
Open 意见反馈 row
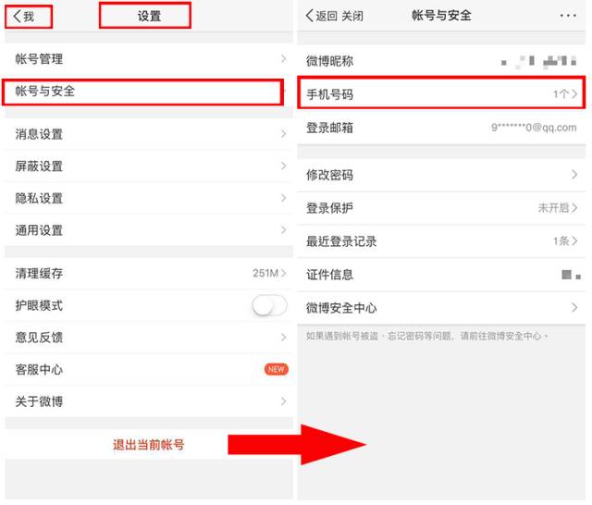coord(149,338)
